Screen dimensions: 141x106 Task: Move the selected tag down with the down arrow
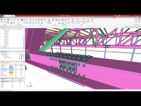(9, 63)
